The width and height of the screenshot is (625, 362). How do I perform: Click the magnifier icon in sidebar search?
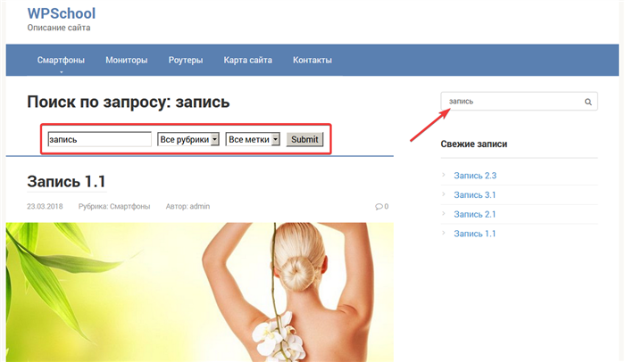(587, 102)
